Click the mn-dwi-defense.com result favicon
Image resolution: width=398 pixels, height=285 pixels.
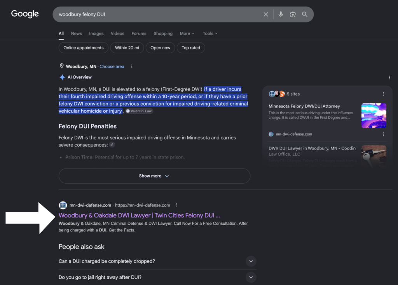[63, 205]
